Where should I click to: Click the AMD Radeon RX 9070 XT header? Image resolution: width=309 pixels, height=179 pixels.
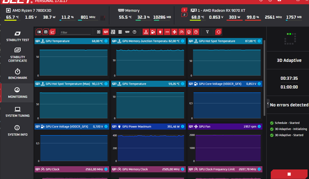(221, 10)
